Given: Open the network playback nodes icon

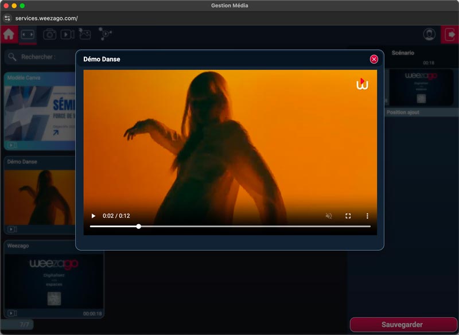Looking at the screenshot, I should (x=105, y=34).
